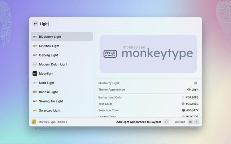Click the MonkeyType Themes extension icon
231x144 pixels.
[x=34, y=122]
